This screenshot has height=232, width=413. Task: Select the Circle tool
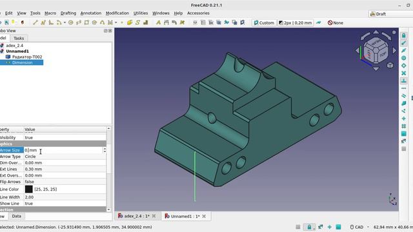(70, 23)
